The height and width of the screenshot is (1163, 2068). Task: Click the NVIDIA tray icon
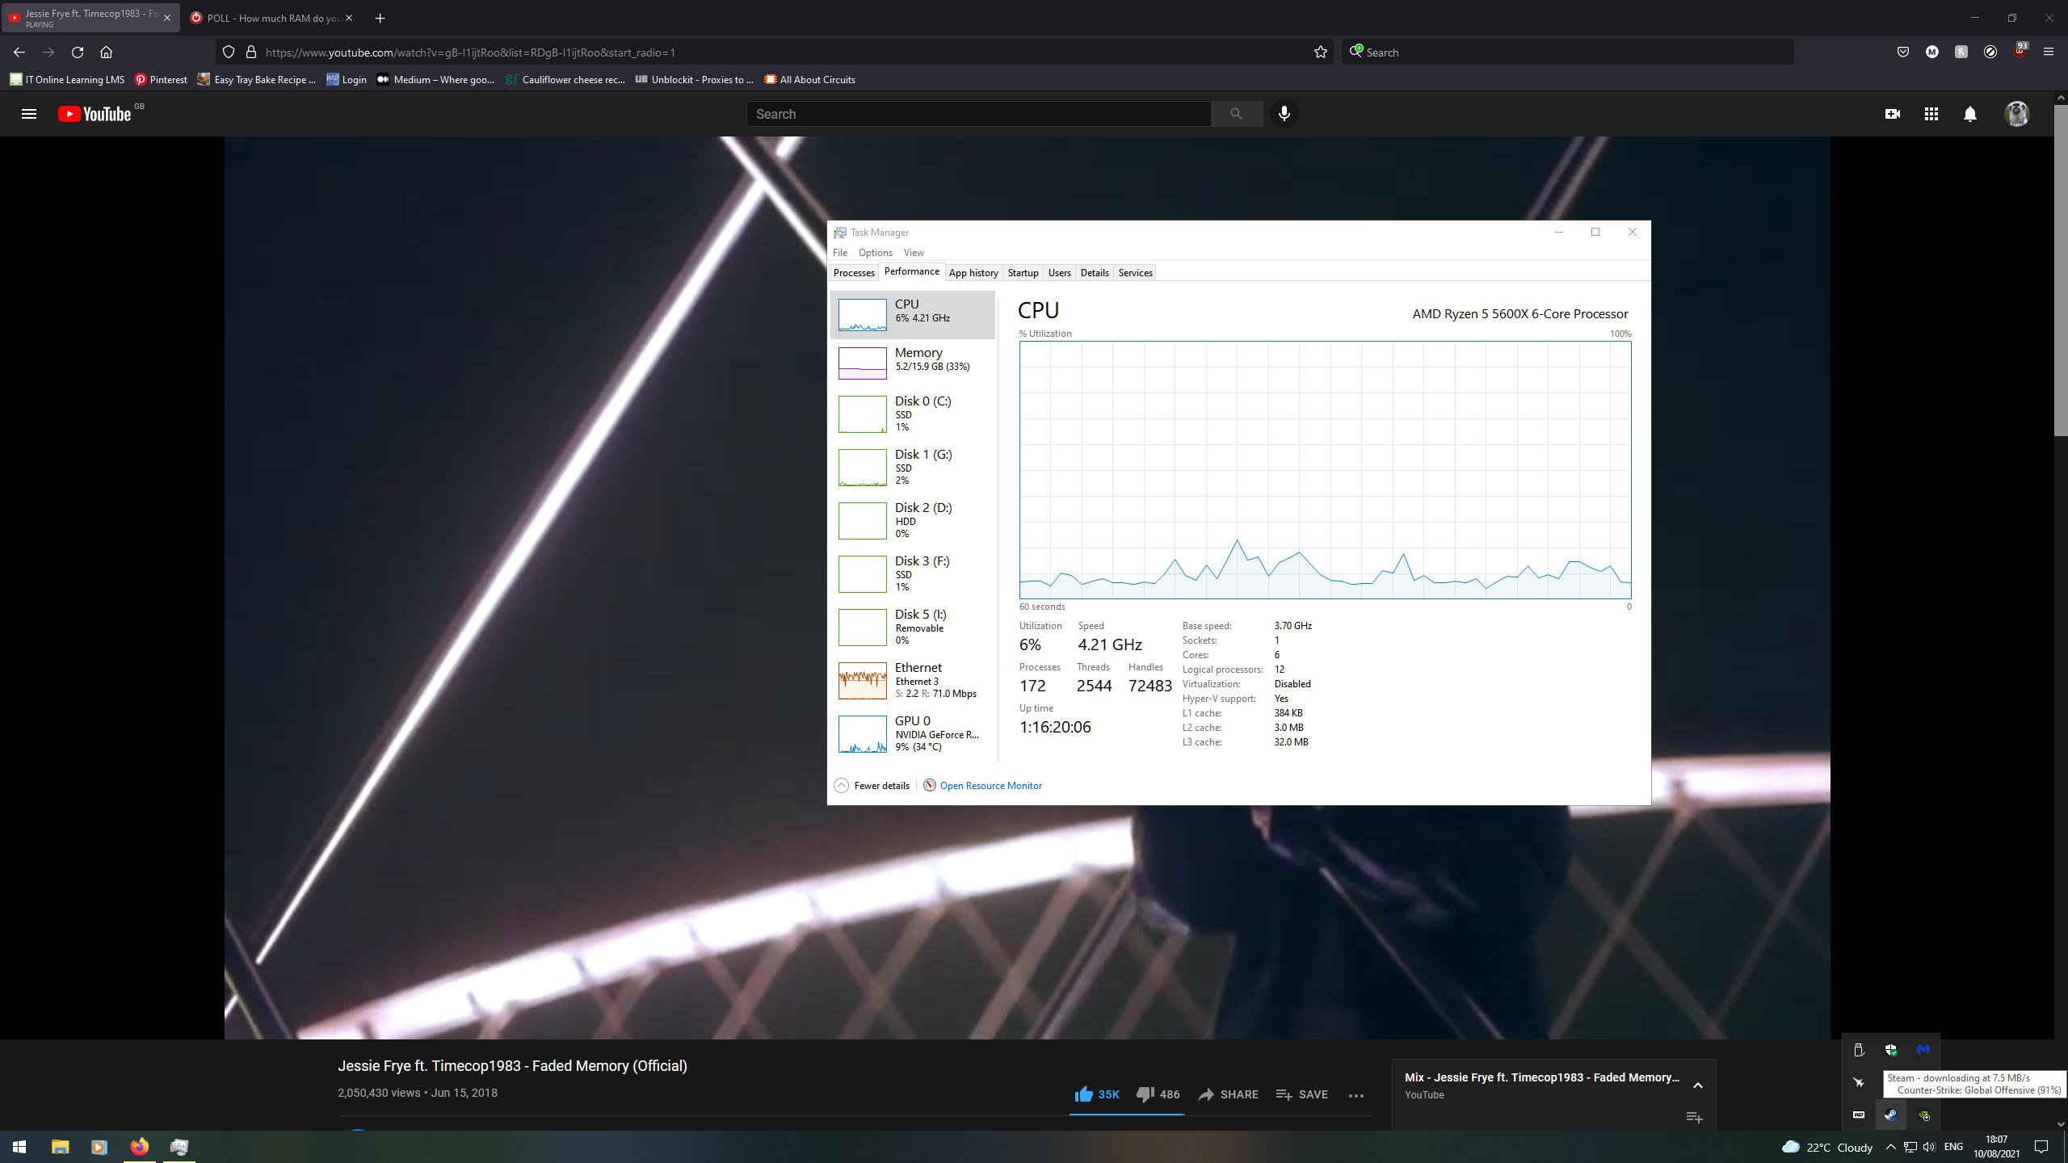point(1923,1115)
